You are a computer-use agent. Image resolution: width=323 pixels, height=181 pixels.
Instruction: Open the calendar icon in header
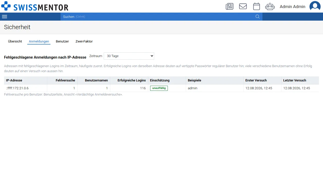[256, 6]
